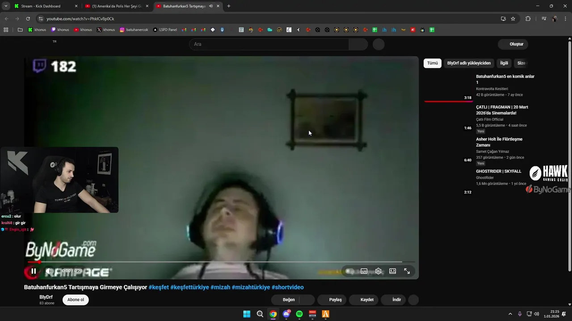The image size is (572, 321).
Task: Open the ÇATLI FRAGMAN video
Action: [x=502, y=110]
